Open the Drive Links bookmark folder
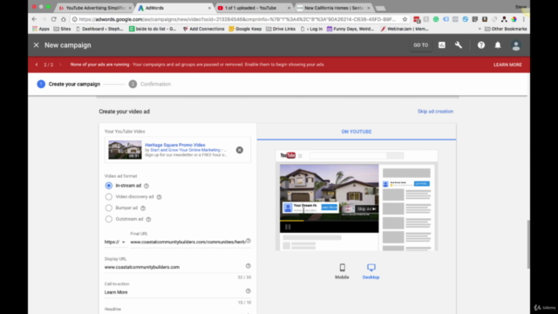Screen dimensions: 558x314 (x=281, y=29)
